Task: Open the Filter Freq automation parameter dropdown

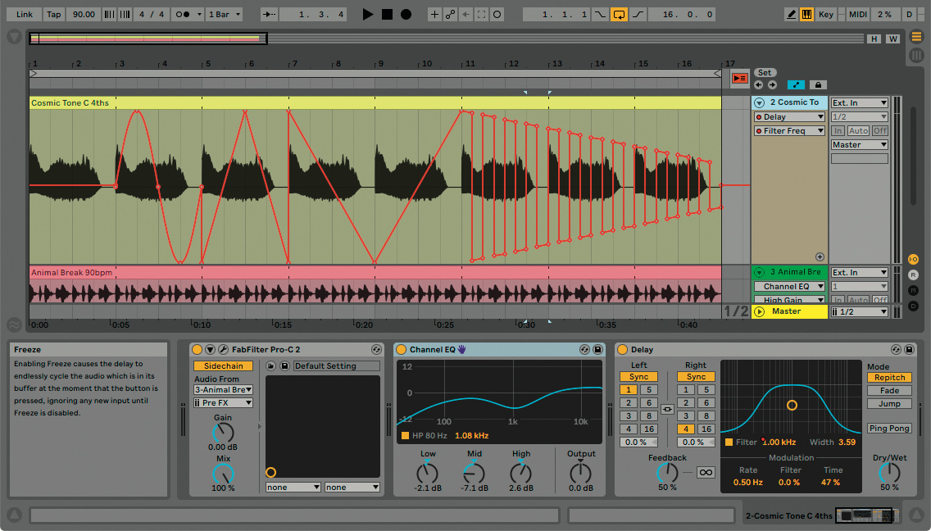Action: [x=789, y=131]
